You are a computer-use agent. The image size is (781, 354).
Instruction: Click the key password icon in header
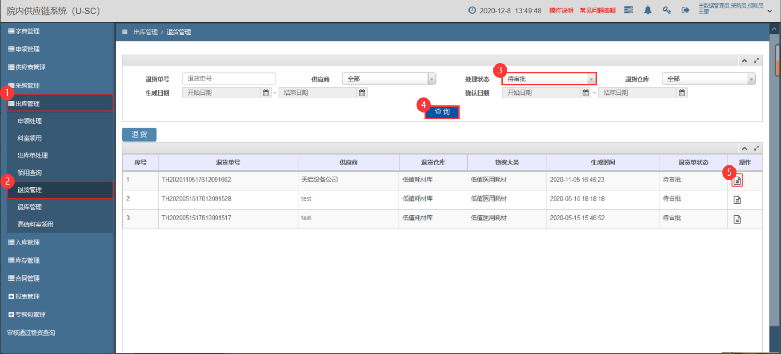667,10
